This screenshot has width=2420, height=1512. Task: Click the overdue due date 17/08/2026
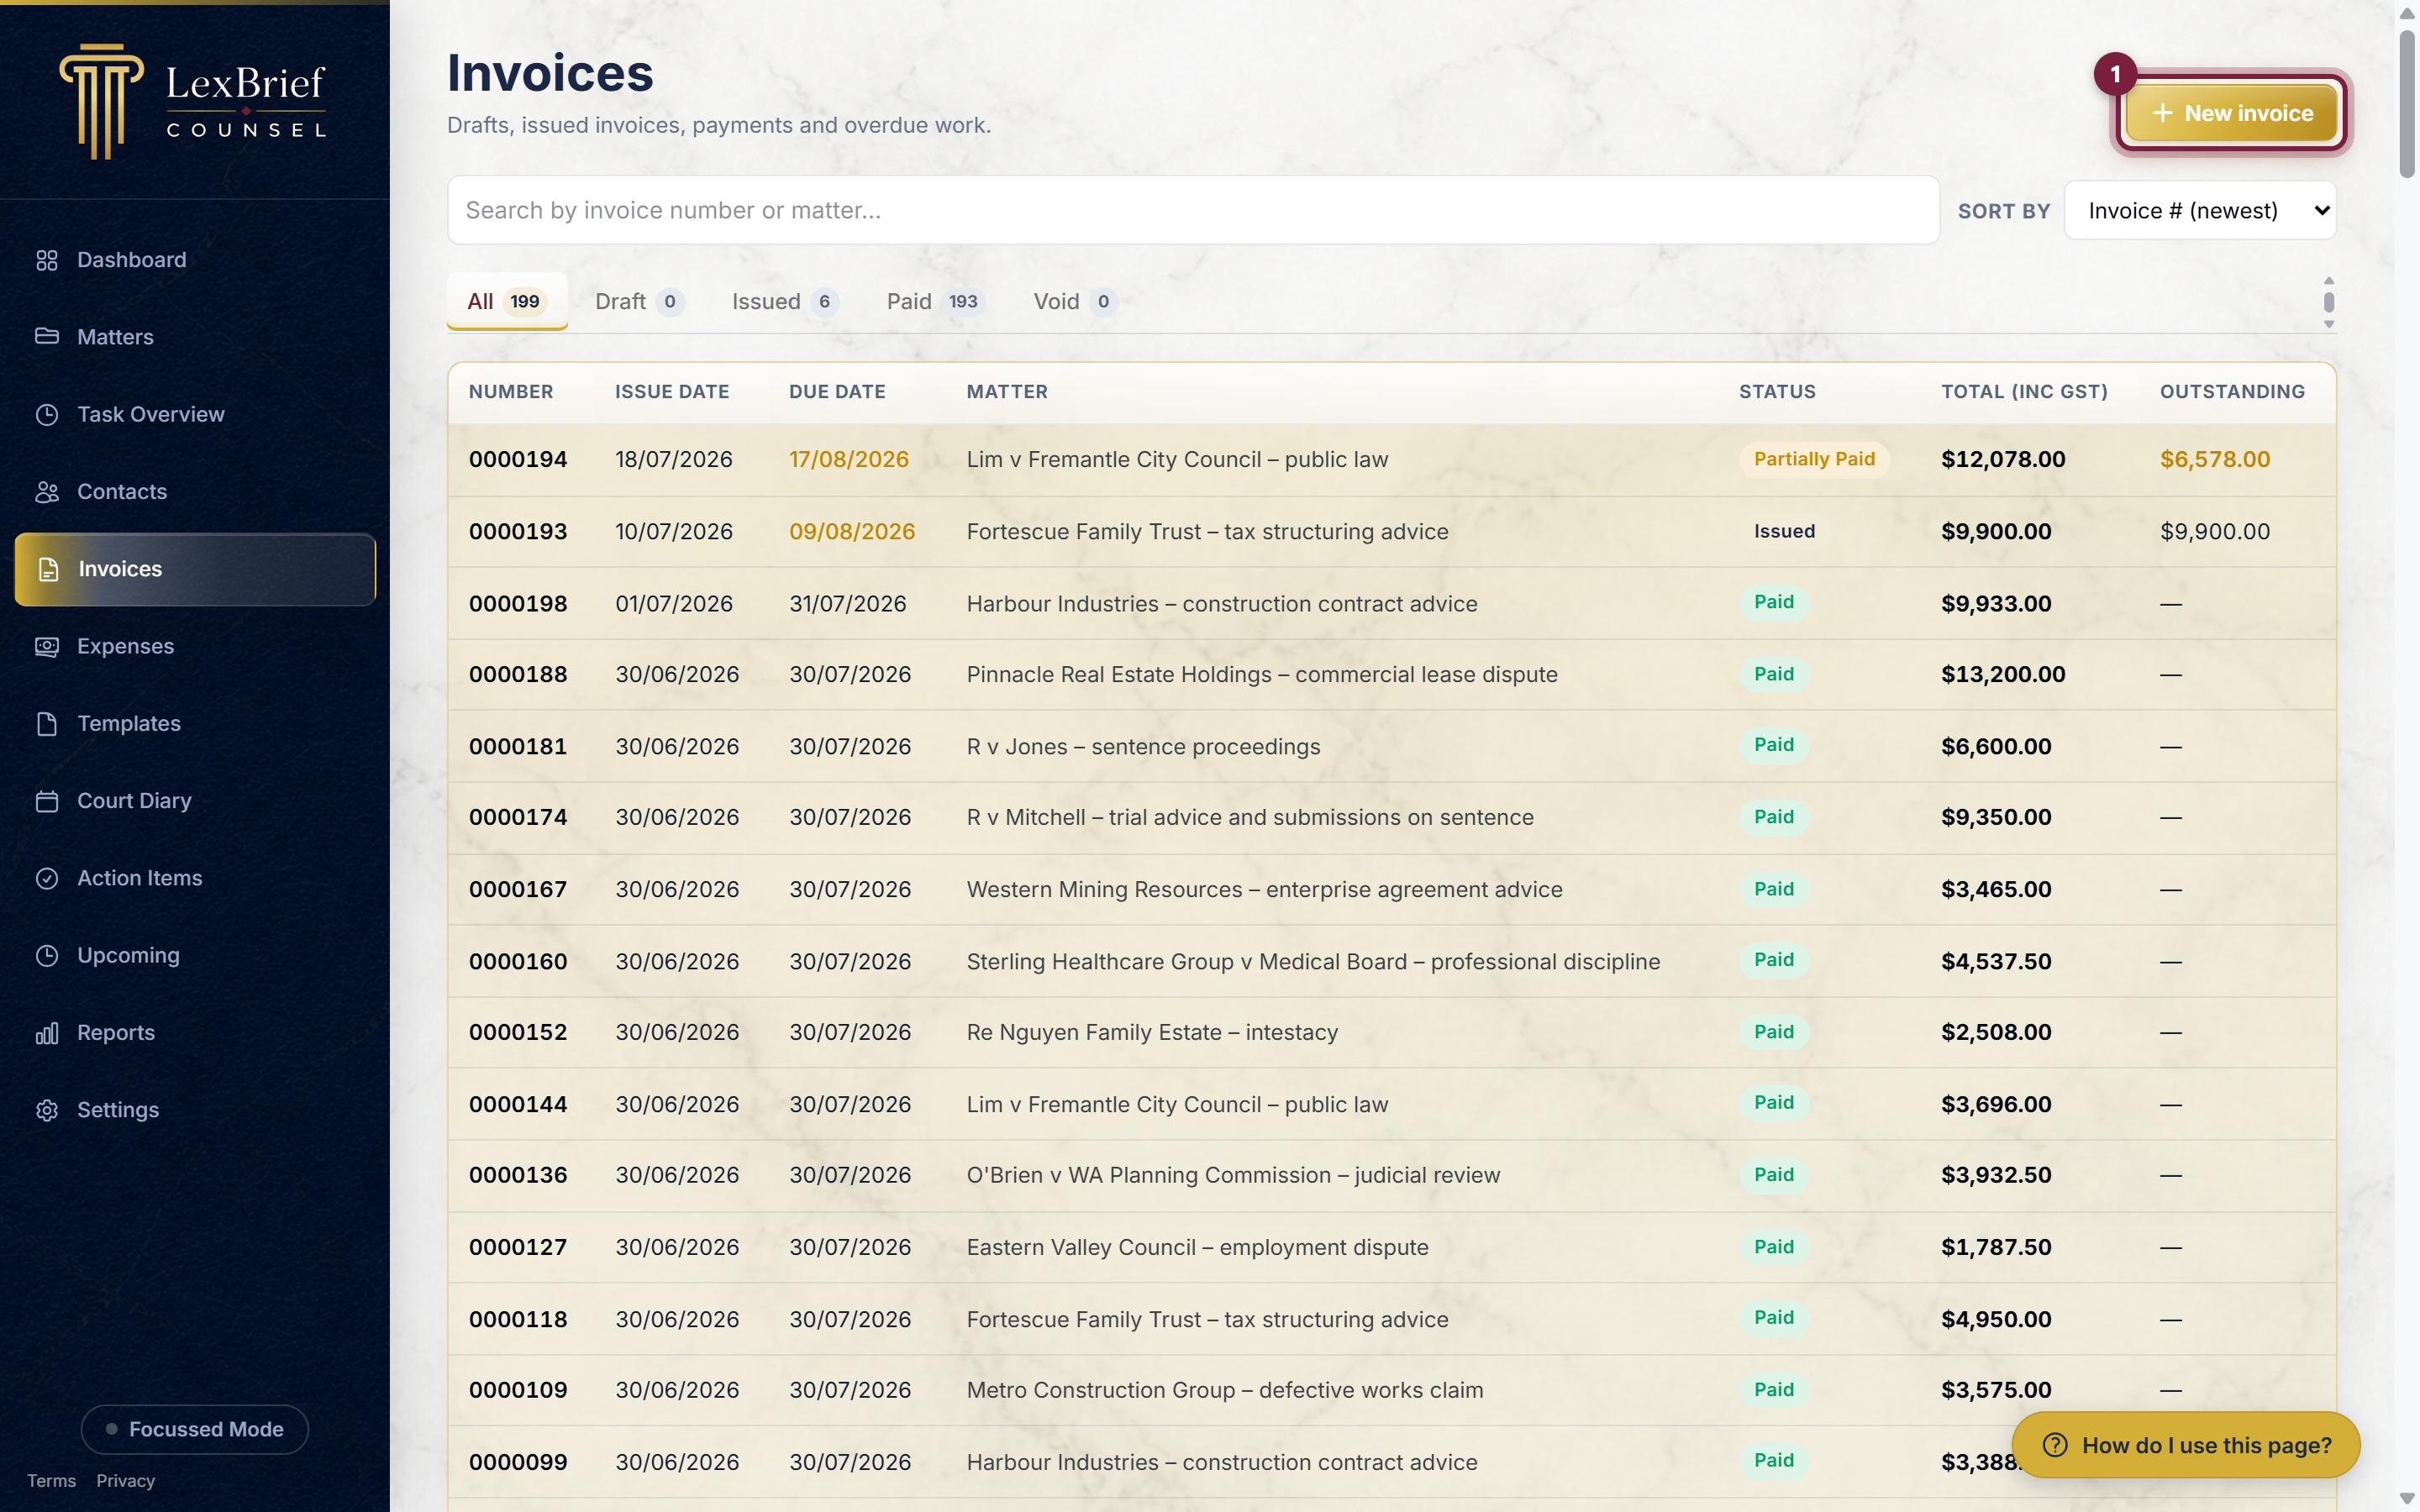pyautogui.click(x=849, y=460)
